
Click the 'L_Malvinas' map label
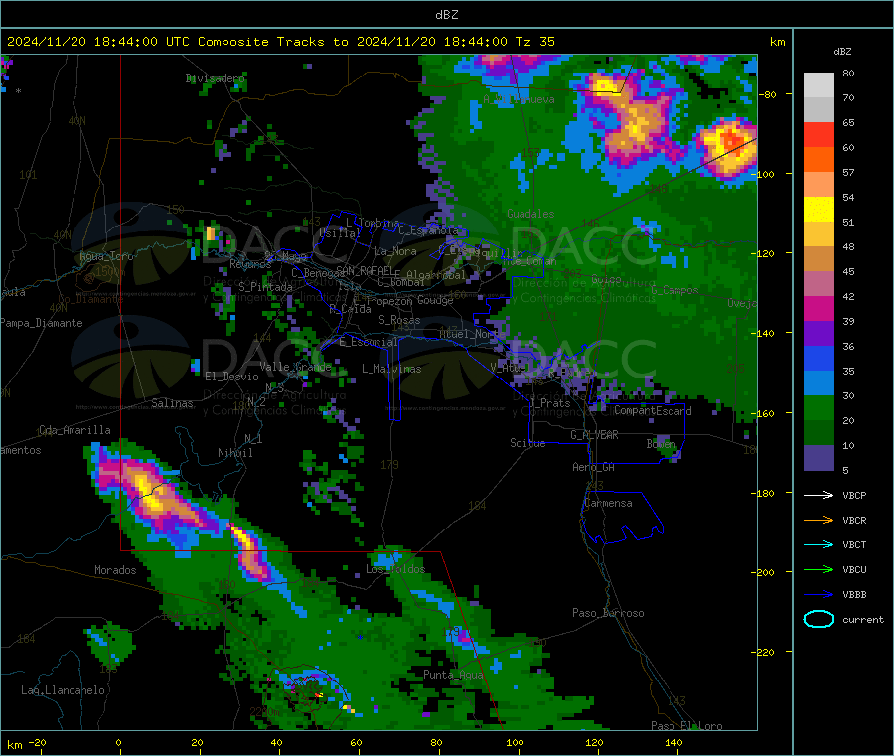point(391,369)
